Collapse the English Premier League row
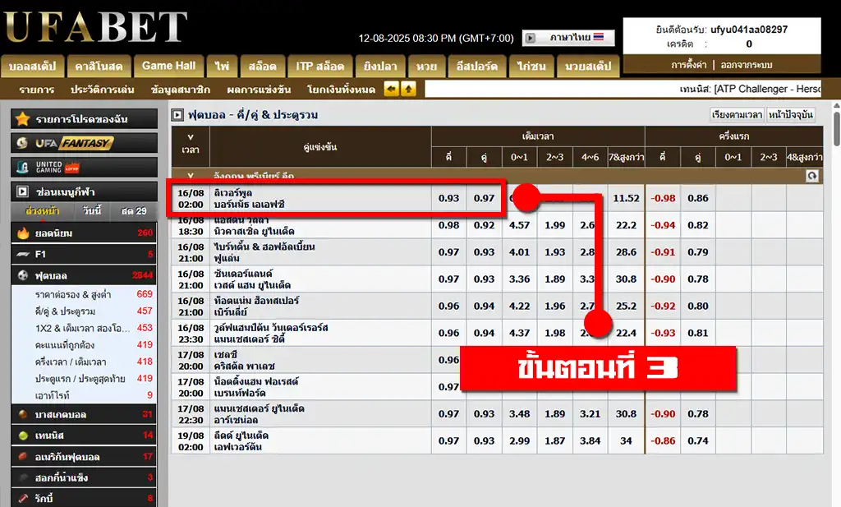The height and width of the screenshot is (507, 841). [x=191, y=176]
